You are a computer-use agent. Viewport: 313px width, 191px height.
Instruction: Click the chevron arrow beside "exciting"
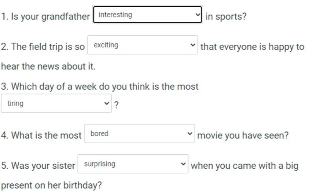(193, 45)
